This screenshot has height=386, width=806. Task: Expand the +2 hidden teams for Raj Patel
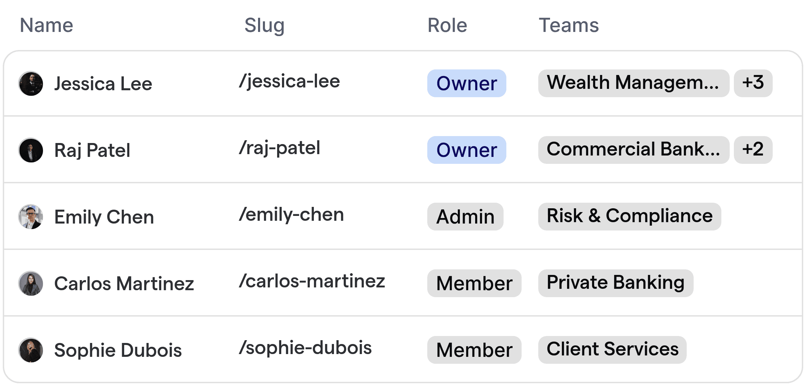pos(753,150)
